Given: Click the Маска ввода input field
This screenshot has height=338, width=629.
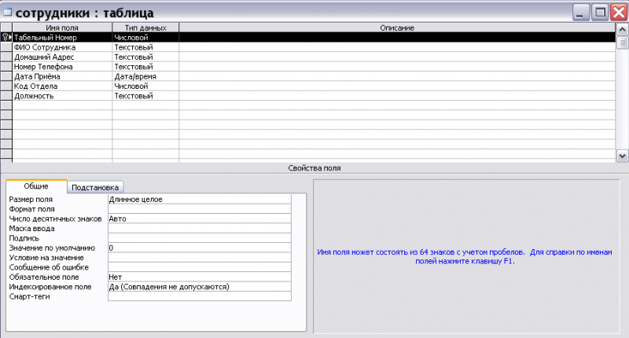Looking at the screenshot, I should pos(200,229).
